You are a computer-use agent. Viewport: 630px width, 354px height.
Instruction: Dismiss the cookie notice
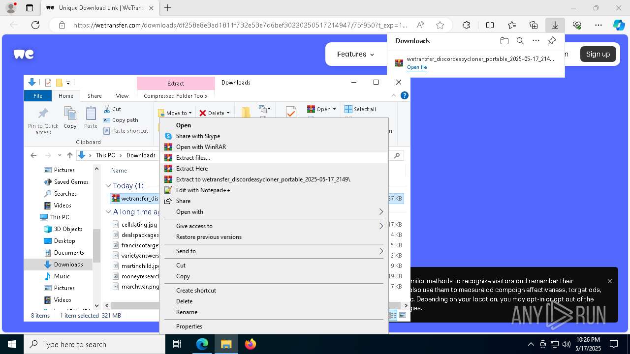click(610, 281)
